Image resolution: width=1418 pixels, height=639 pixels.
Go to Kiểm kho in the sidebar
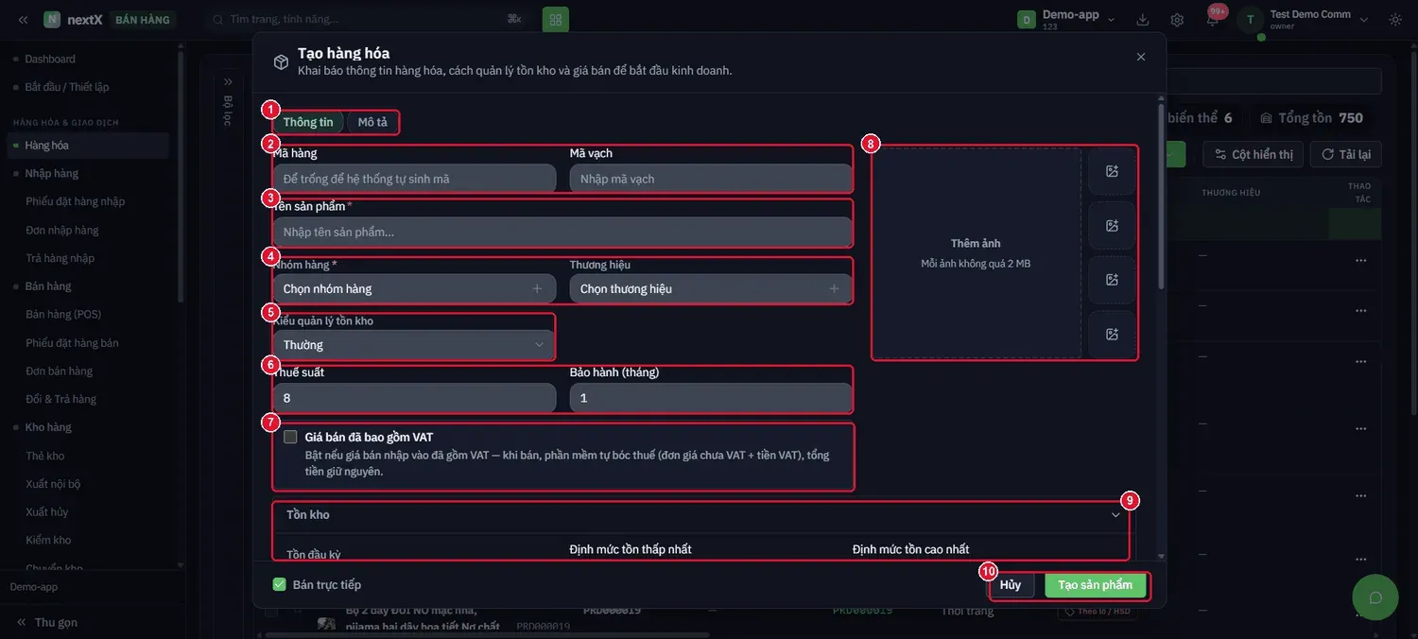pos(48,540)
